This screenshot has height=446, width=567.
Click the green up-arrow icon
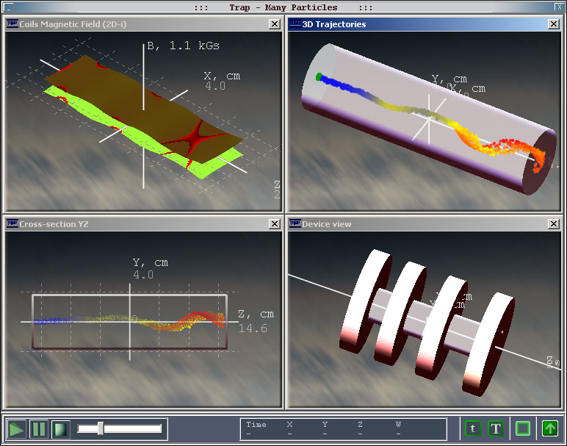pyautogui.click(x=549, y=428)
